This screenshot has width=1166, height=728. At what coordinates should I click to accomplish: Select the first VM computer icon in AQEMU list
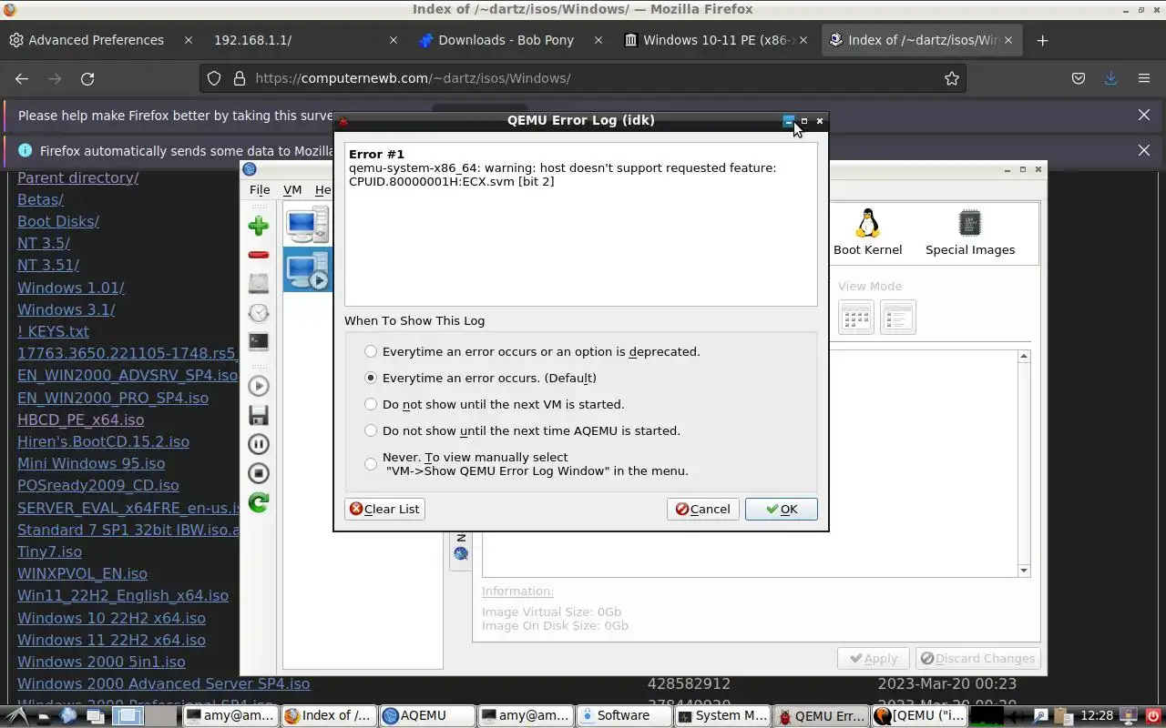[x=306, y=225]
